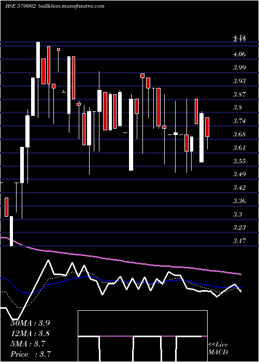Click the 3.23 price axis label

[x=239, y=228]
